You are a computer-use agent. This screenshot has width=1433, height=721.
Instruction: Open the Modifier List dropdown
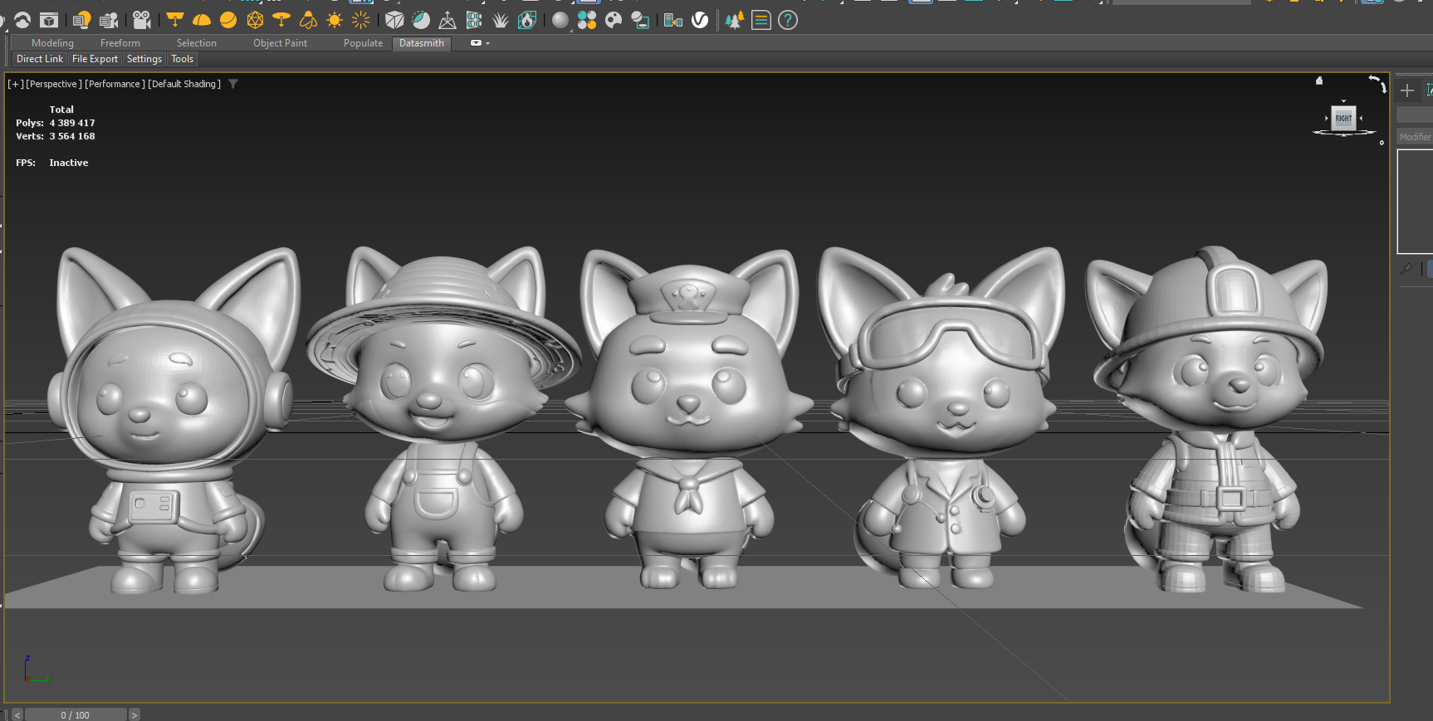tap(1415, 137)
